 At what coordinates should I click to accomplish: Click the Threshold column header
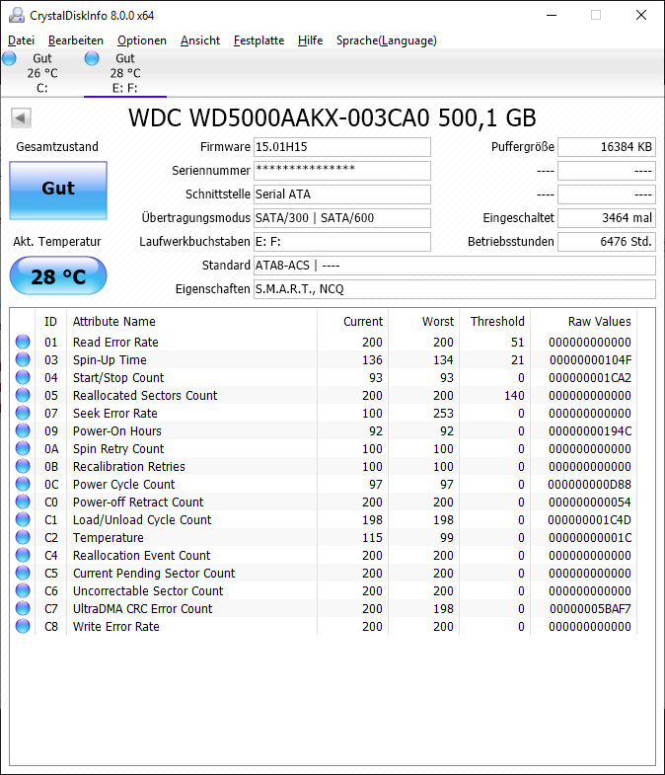(x=497, y=321)
